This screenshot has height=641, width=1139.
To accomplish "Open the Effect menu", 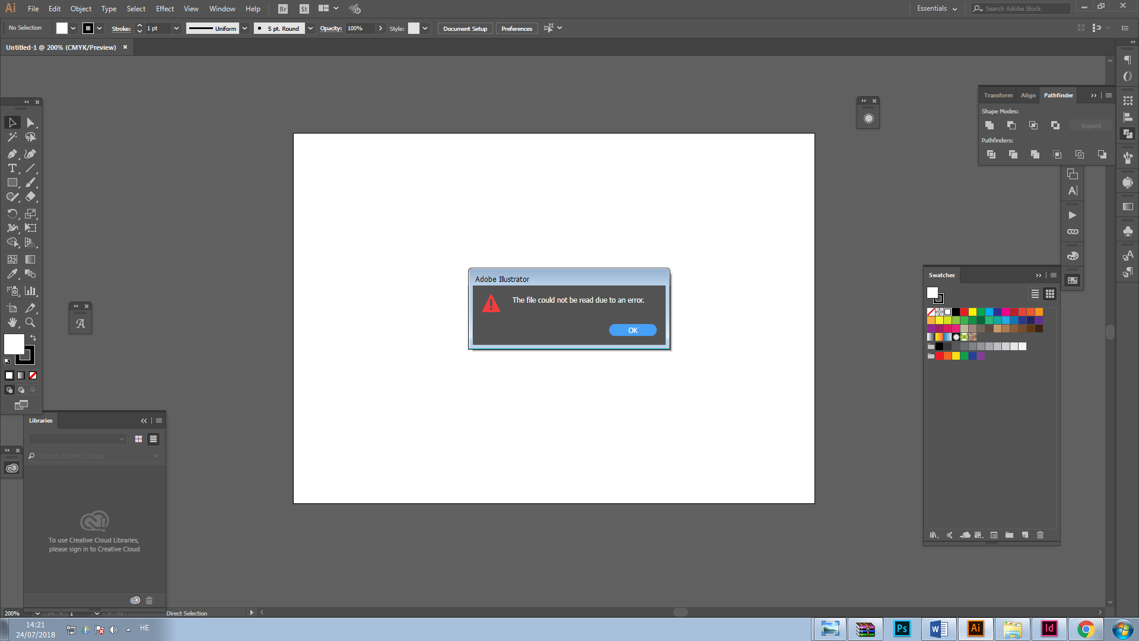I will (x=165, y=8).
